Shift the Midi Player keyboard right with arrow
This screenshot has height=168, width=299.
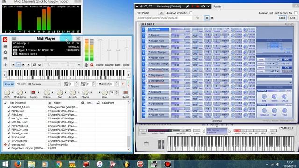point(128,75)
